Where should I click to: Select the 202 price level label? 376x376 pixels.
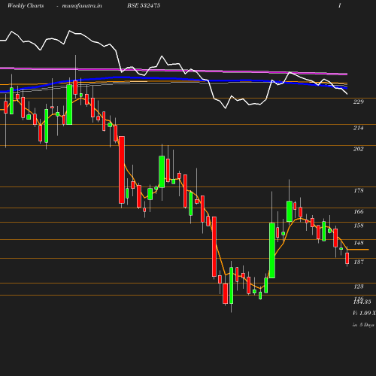tap(359, 149)
